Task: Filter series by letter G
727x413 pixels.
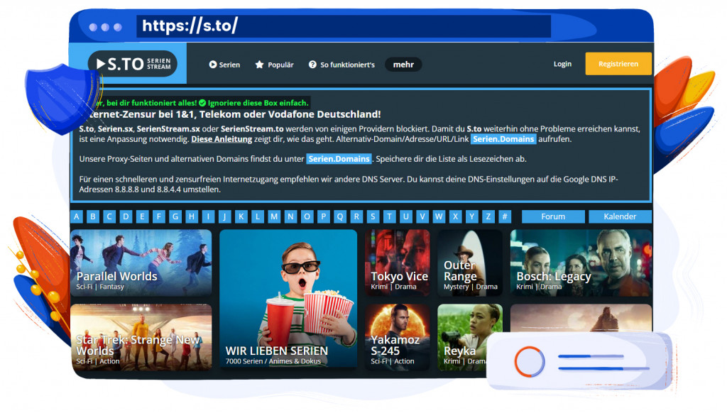Action: [175, 216]
